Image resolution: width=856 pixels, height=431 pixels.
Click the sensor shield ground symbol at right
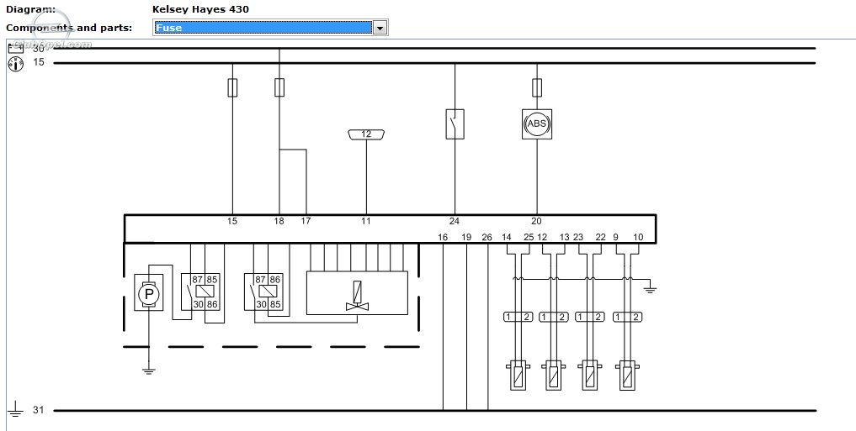coord(649,288)
